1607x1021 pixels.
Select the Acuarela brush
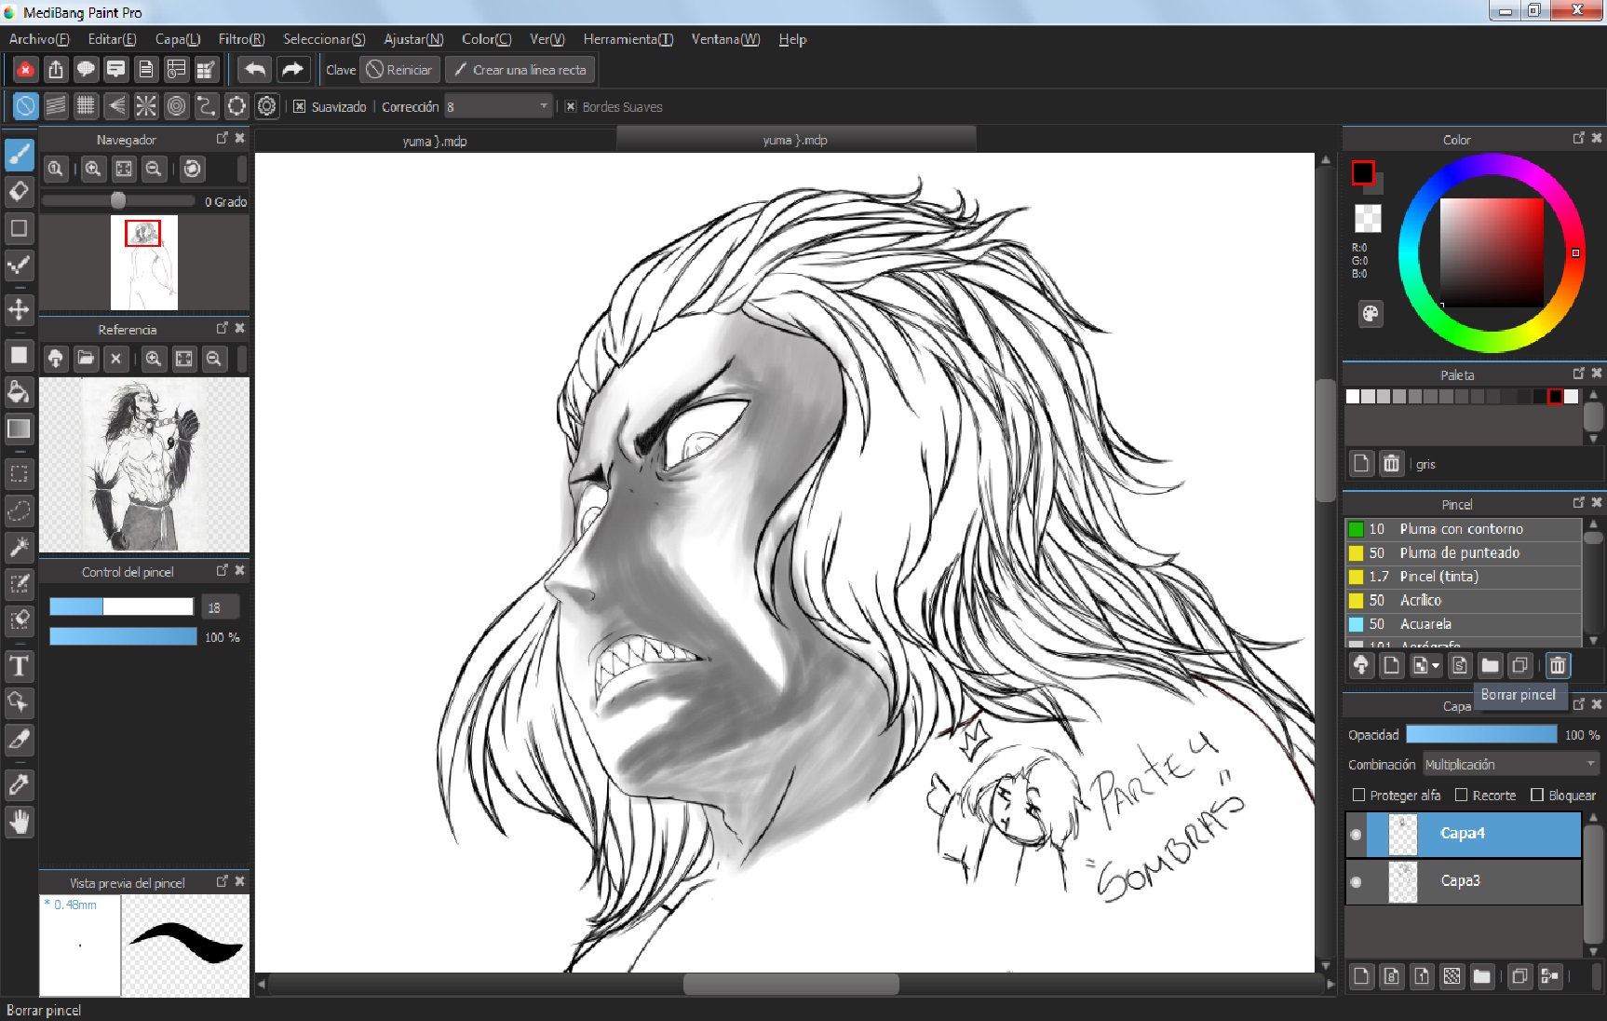[1464, 624]
